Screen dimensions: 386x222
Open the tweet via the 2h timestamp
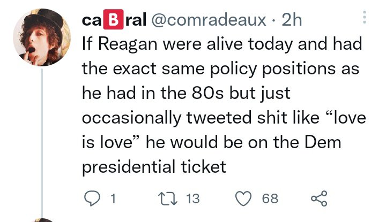coord(292,20)
